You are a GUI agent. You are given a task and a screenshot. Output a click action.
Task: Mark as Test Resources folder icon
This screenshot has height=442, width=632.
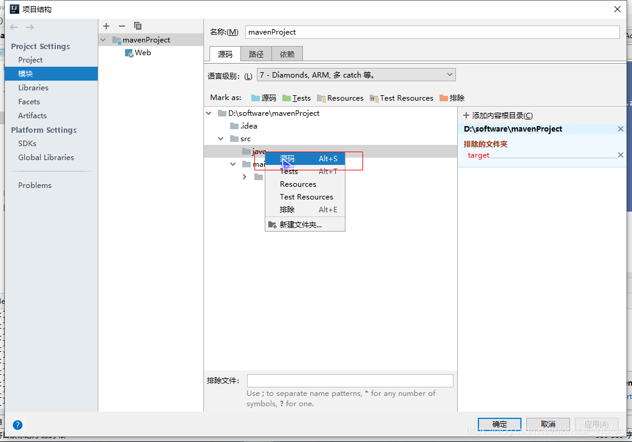pyautogui.click(x=374, y=98)
